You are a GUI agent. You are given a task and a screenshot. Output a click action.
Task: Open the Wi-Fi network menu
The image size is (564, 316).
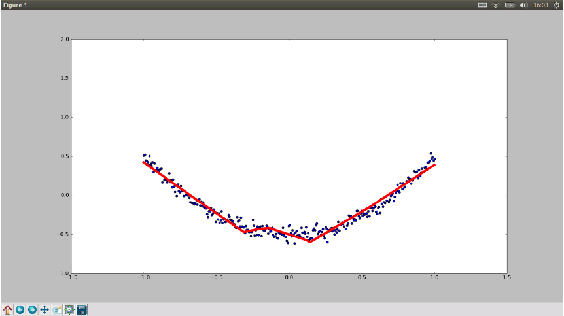pos(496,5)
